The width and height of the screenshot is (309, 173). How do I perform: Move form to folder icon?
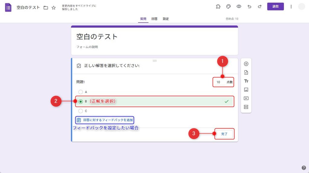[46, 8]
